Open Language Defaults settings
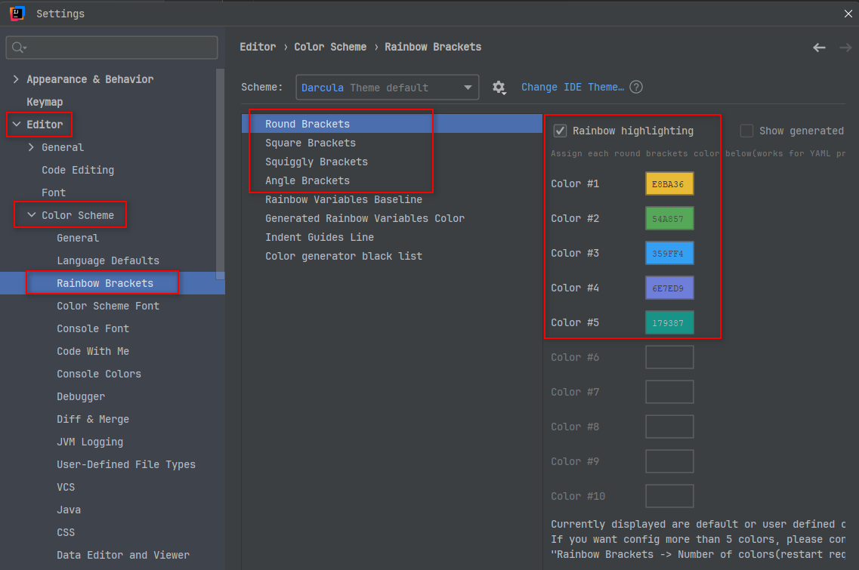 coord(108,260)
